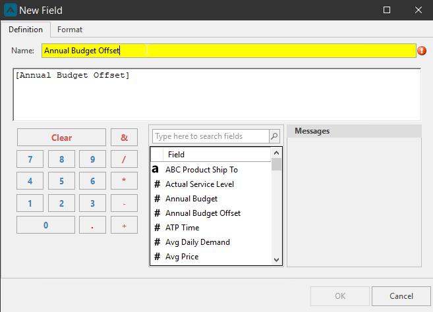Viewport: 433px width, 312px height.
Task: Select ABC Product Ship To field
Action: (201, 170)
